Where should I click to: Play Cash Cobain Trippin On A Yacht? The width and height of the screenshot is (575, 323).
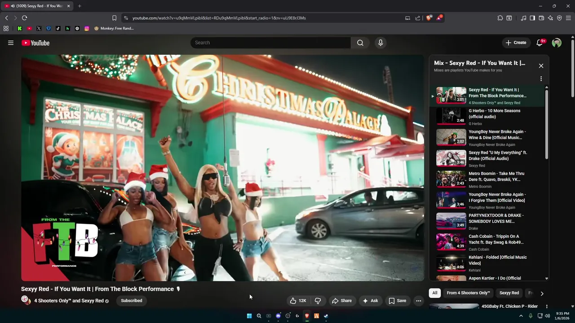489,242
